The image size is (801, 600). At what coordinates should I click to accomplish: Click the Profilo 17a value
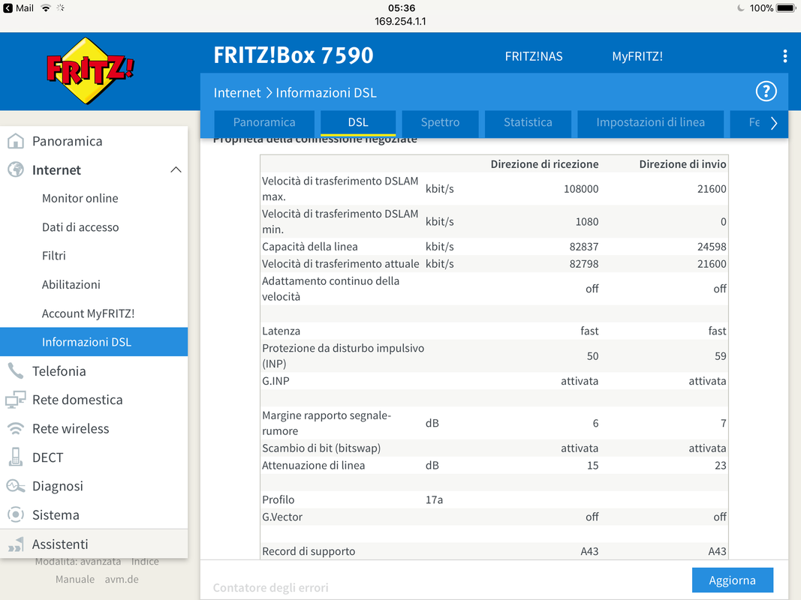pos(434,500)
